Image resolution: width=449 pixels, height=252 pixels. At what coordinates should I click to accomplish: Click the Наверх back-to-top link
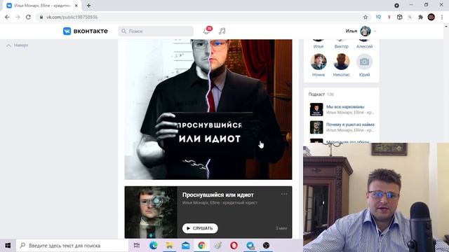click(18, 45)
